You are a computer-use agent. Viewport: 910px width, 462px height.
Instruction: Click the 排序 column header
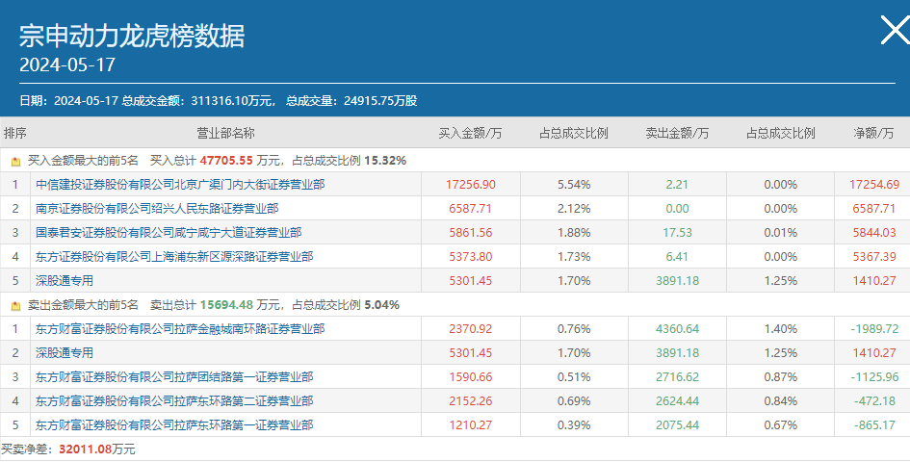[15, 134]
